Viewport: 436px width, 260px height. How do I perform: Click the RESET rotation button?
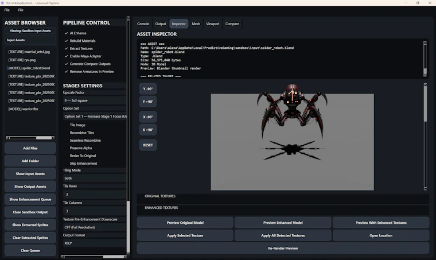(x=148, y=145)
